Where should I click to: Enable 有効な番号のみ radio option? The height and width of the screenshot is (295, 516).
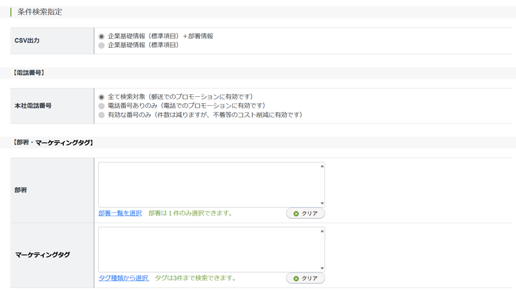[x=101, y=114]
